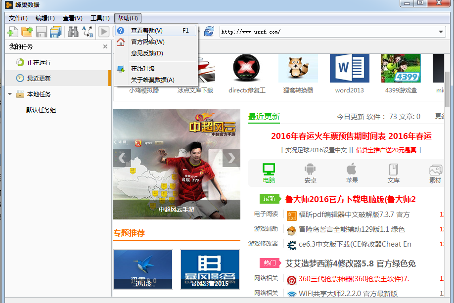Click the 本地任务 folder icon
Image resolution: width=454 pixels, height=303 pixels.
pos(20,94)
